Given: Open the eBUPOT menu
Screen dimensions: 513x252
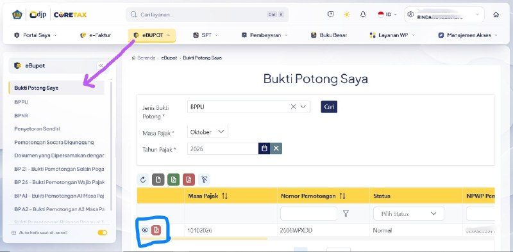Looking at the screenshot, I should point(152,35).
